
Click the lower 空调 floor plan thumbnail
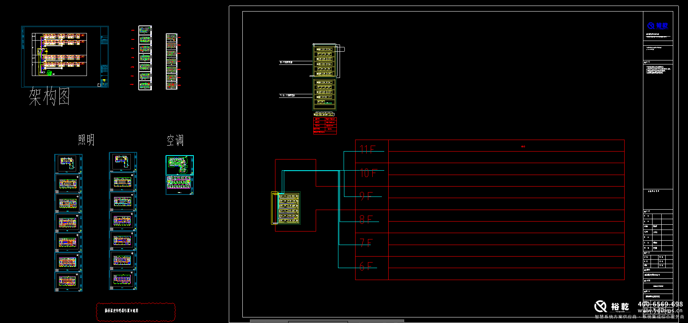pyautogui.click(x=179, y=185)
